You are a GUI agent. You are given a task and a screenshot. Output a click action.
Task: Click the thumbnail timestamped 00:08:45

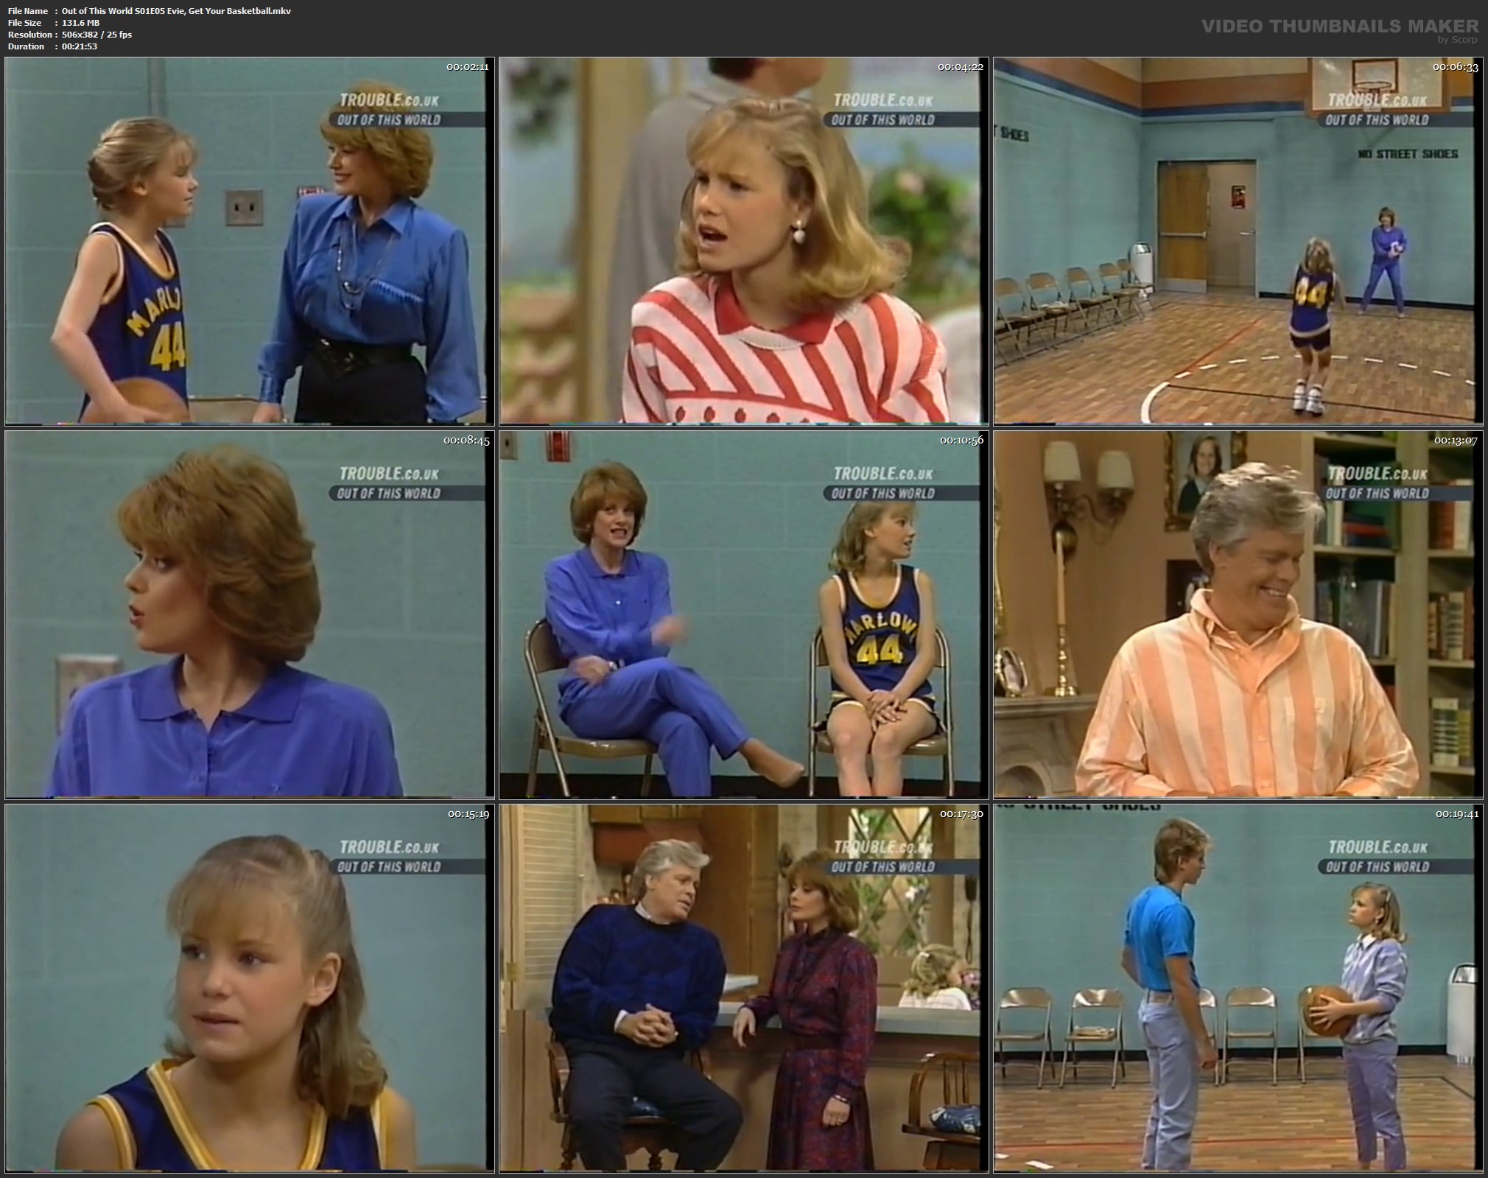(x=249, y=614)
